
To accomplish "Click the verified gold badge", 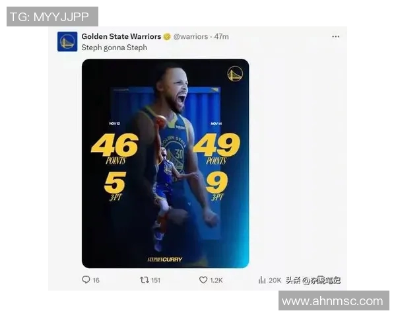I will [x=167, y=37].
